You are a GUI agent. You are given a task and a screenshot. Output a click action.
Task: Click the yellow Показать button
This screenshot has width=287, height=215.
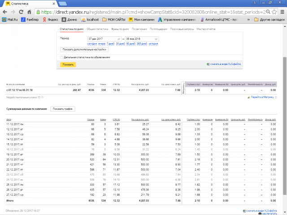click(x=68, y=64)
